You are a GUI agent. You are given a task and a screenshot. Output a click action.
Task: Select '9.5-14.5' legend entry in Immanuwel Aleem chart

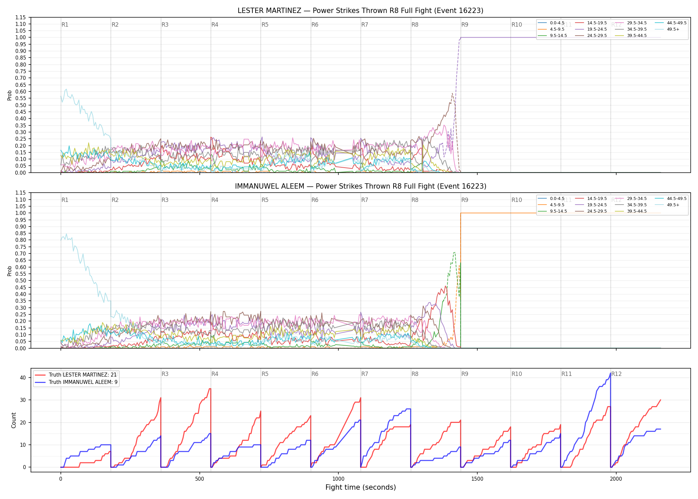[x=552, y=211]
